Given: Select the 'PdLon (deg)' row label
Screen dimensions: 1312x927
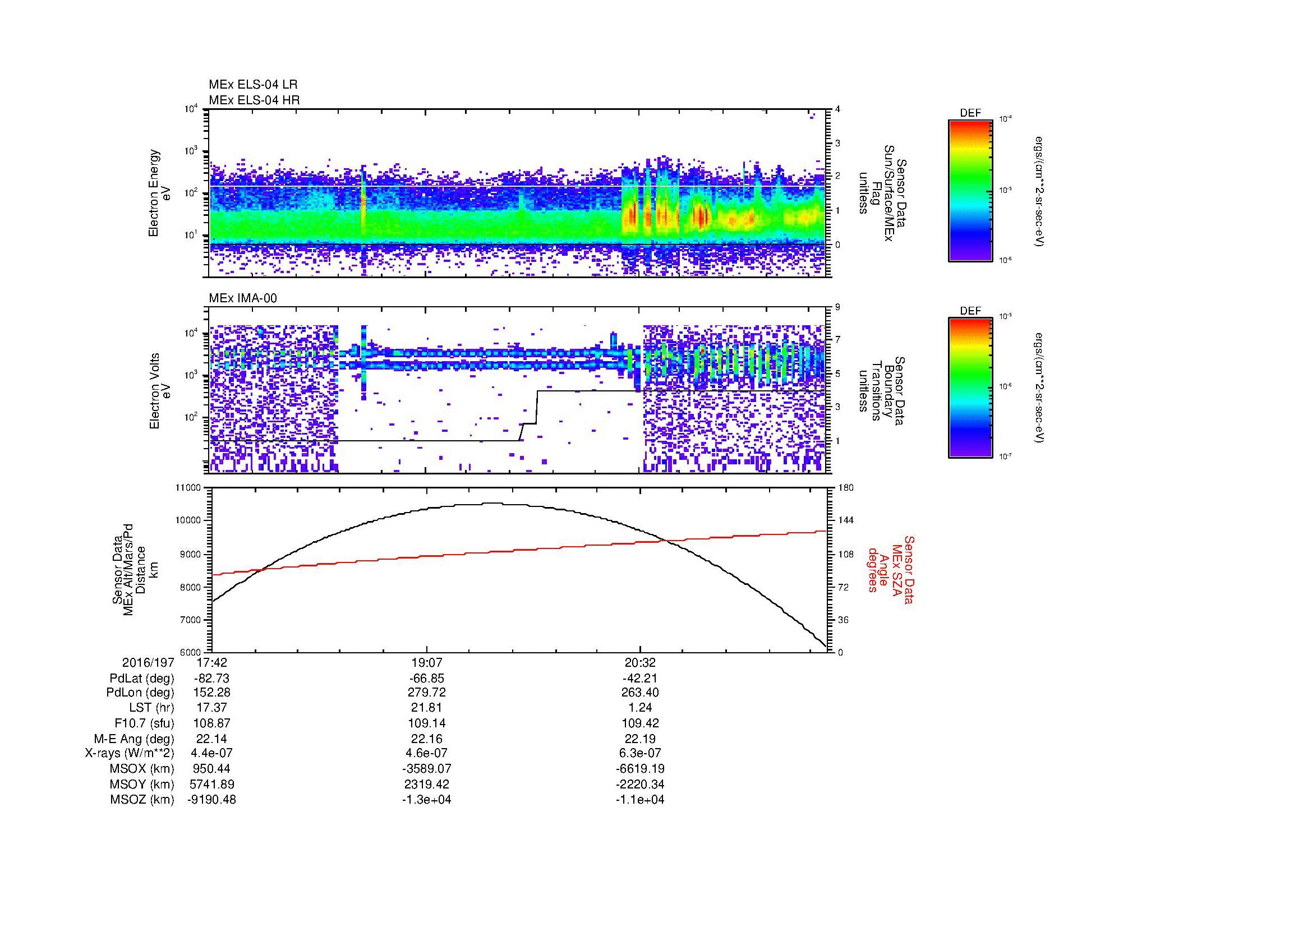Looking at the screenshot, I should 140,693.
